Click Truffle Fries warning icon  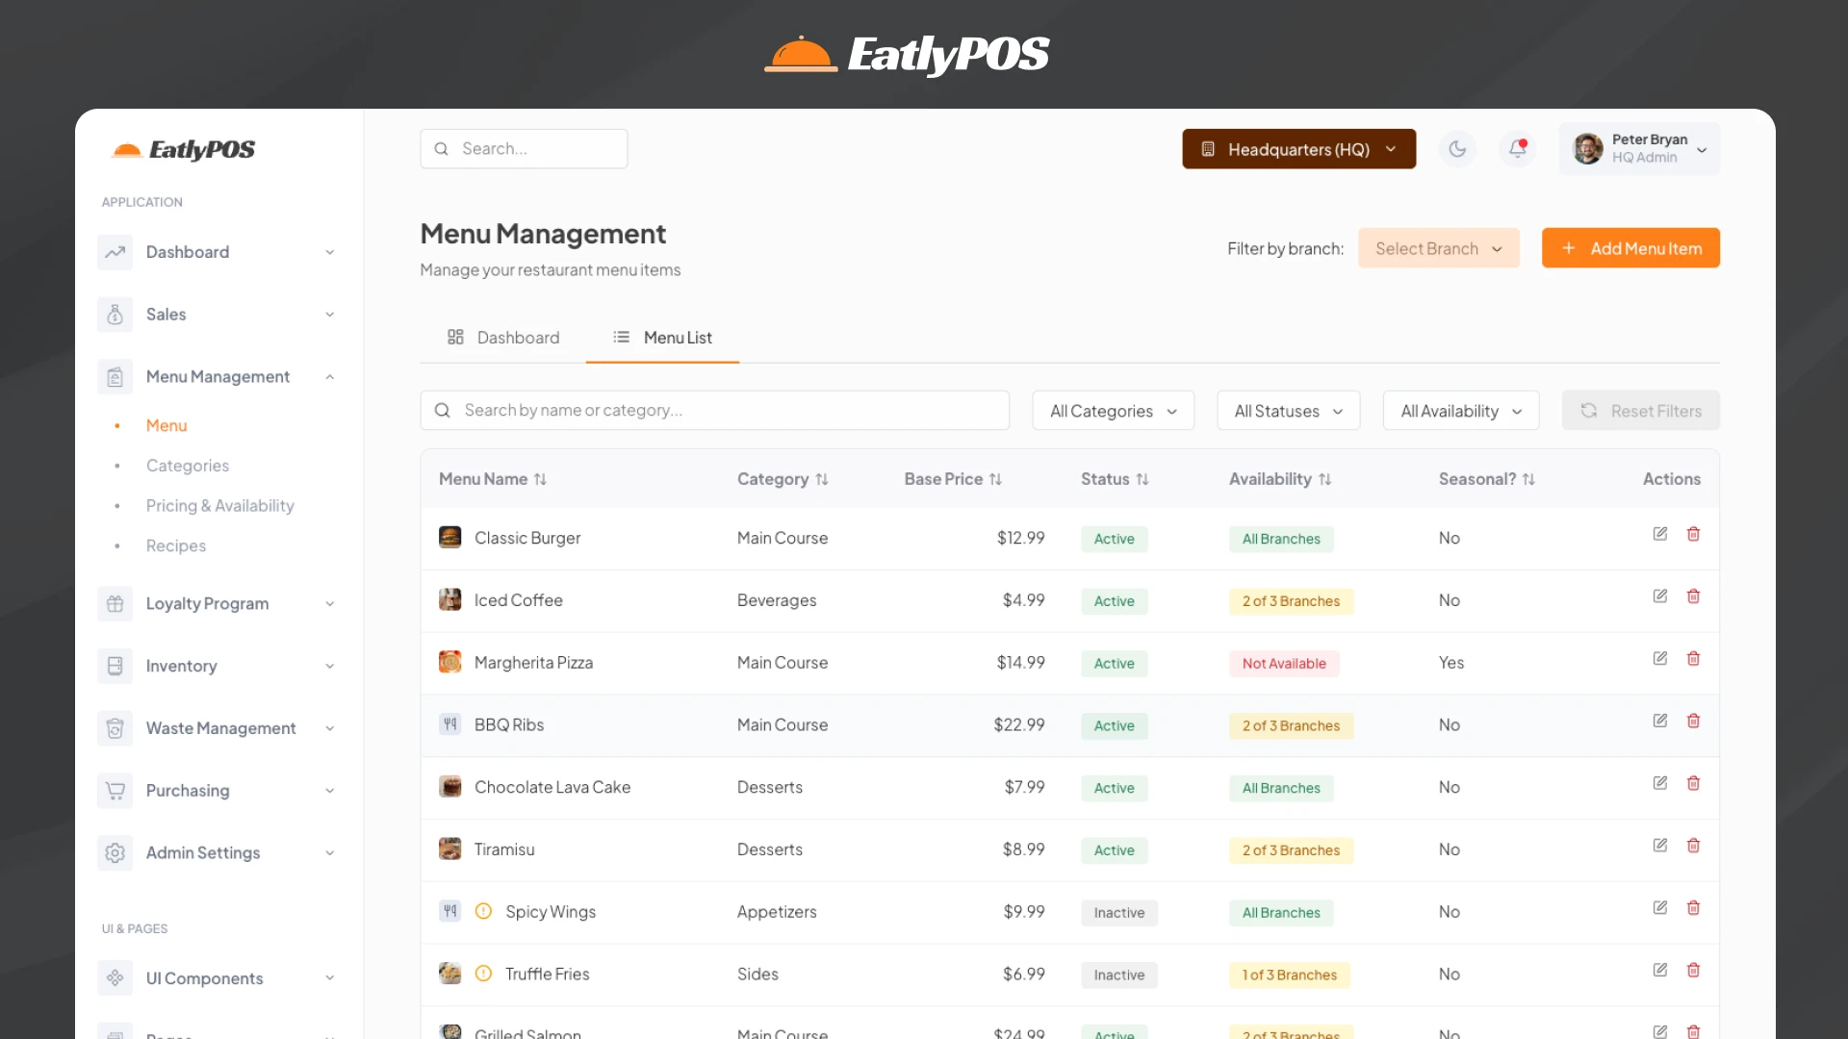coord(484,973)
